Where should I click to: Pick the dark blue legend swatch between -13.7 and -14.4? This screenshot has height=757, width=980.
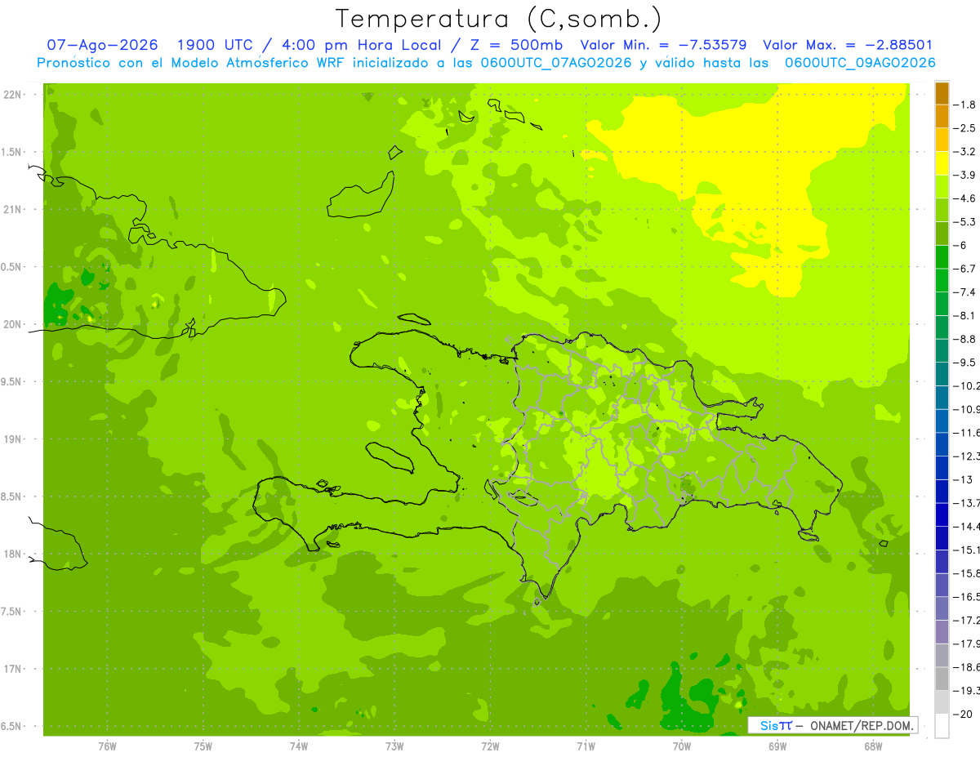(x=942, y=514)
